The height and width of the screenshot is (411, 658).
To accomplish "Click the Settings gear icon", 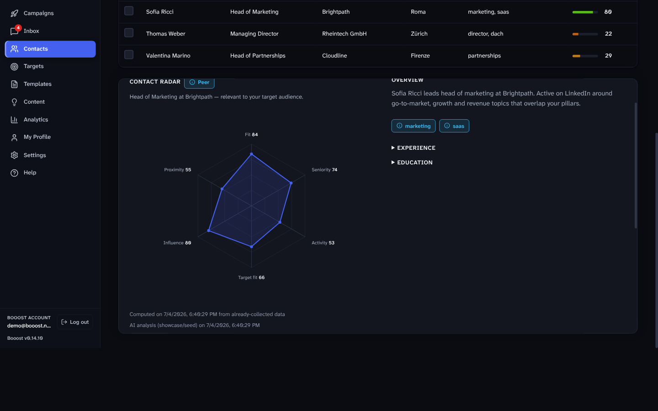I will point(15,155).
